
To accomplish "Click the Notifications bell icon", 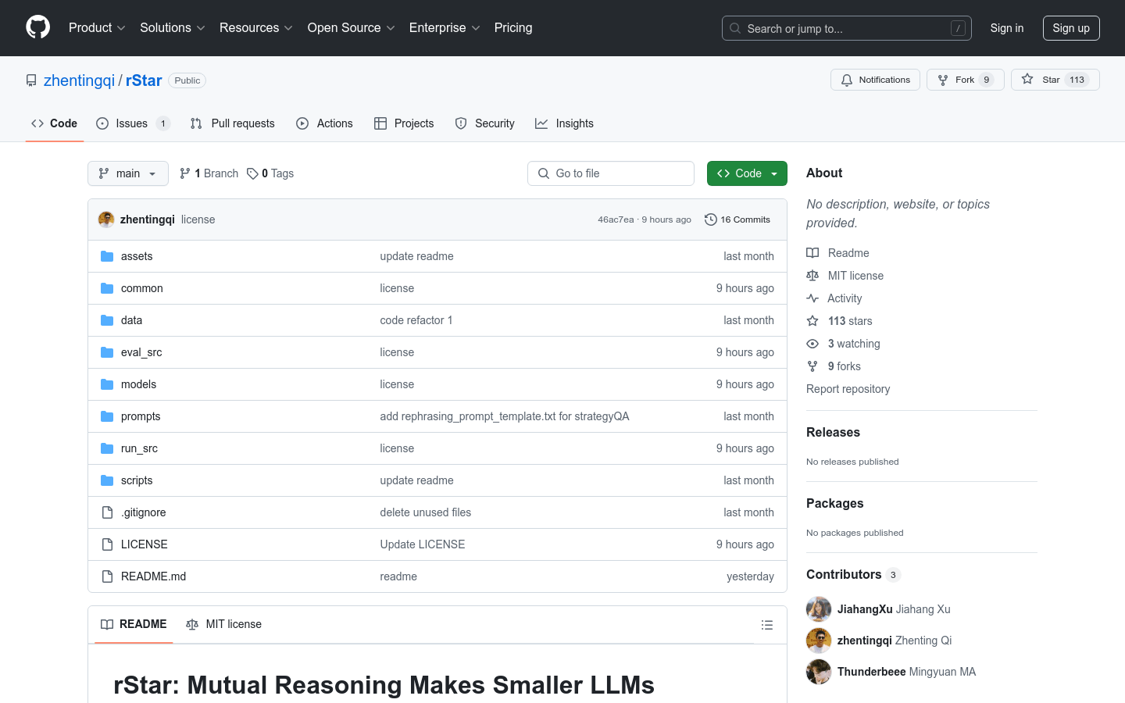I will coord(847,80).
